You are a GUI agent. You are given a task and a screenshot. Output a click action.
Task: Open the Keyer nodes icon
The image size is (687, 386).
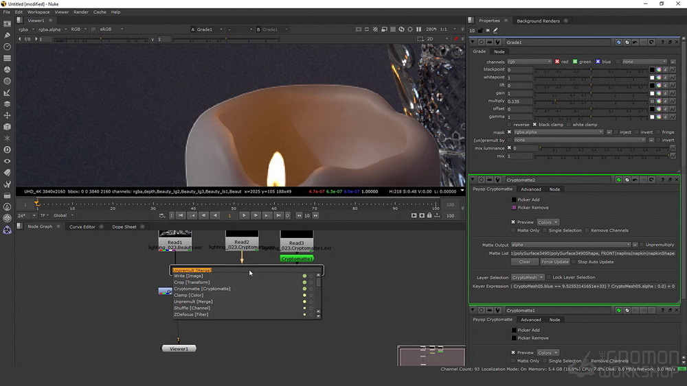[x=7, y=93]
